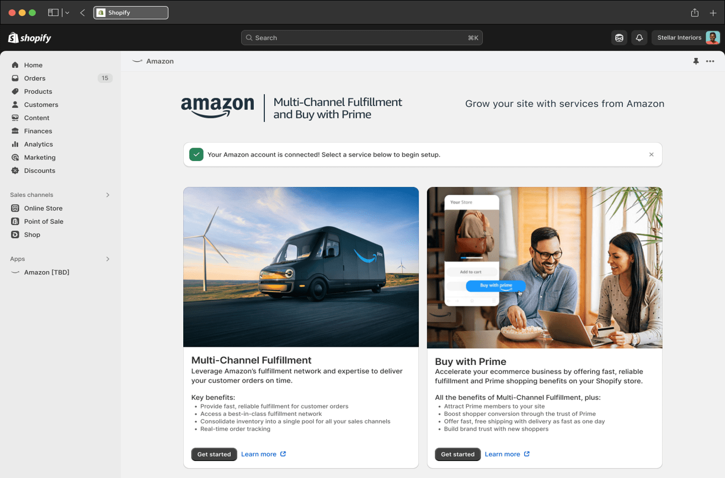Click the Search input field
This screenshot has height=478, width=725.
point(362,38)
